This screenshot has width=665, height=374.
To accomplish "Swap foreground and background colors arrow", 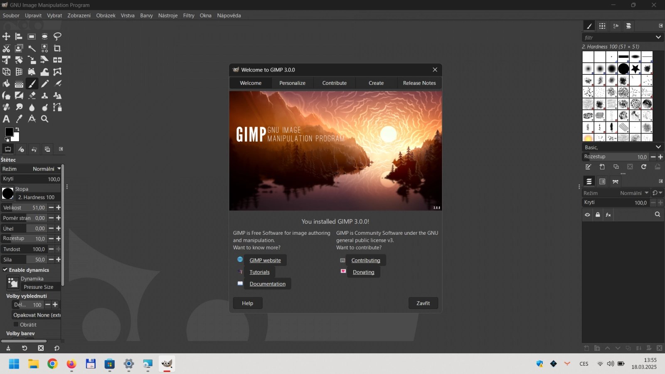I will 17,129.
